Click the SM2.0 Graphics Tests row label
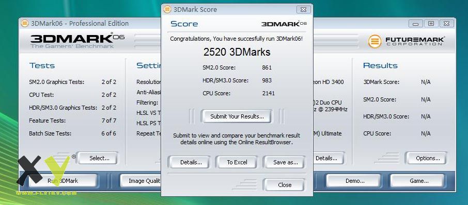 (x=56, y=82)
